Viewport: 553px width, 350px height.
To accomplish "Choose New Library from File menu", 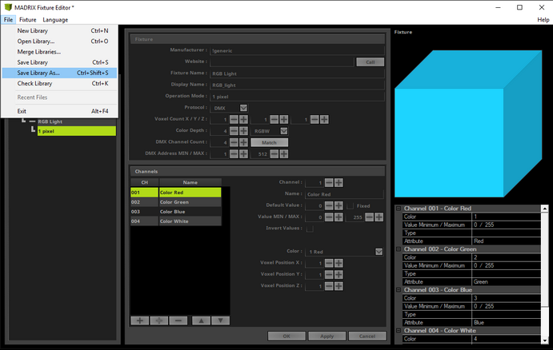I will tap(59, 30).
